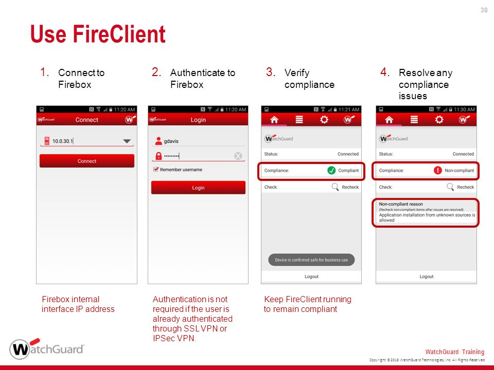
Task: Click the green Compliant checkmark icon
Action: point(331,170)
